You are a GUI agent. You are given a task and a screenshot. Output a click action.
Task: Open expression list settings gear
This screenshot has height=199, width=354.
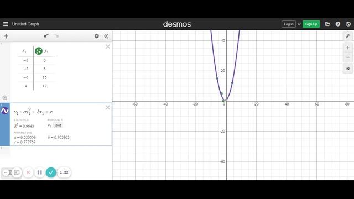(97, 36)
